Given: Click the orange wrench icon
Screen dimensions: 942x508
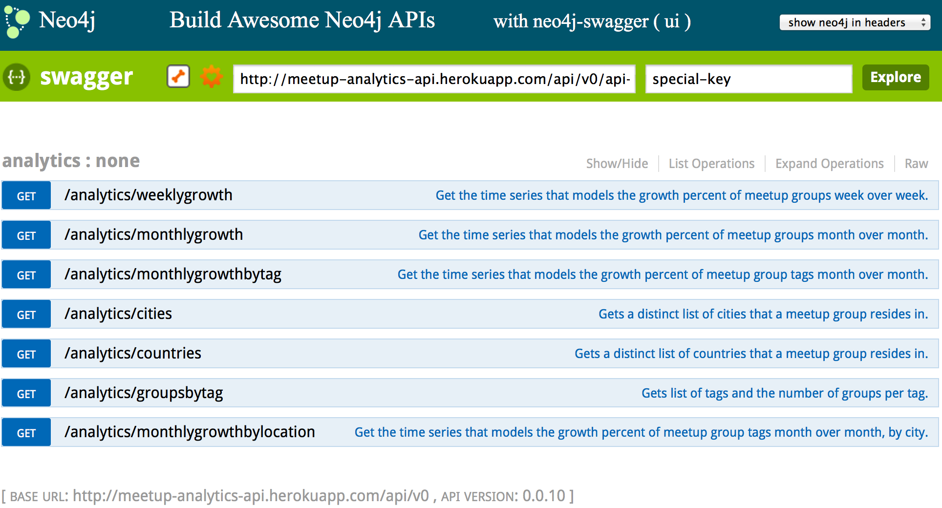Looking at the screenshot, I should coord(178,76).
